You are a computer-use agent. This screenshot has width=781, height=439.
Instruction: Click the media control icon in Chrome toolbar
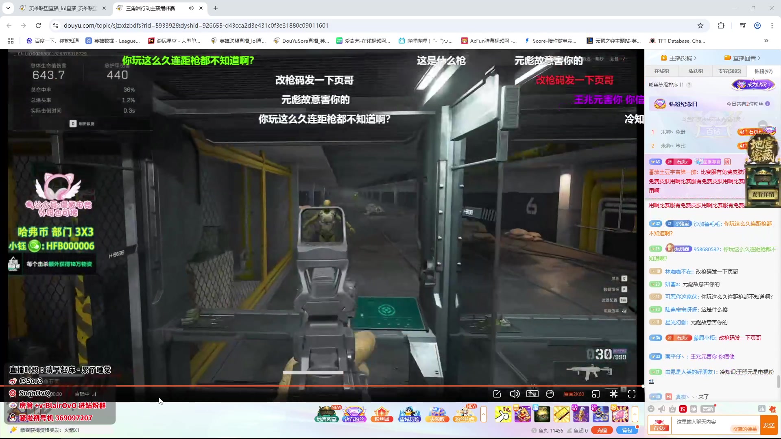(743, 26)
